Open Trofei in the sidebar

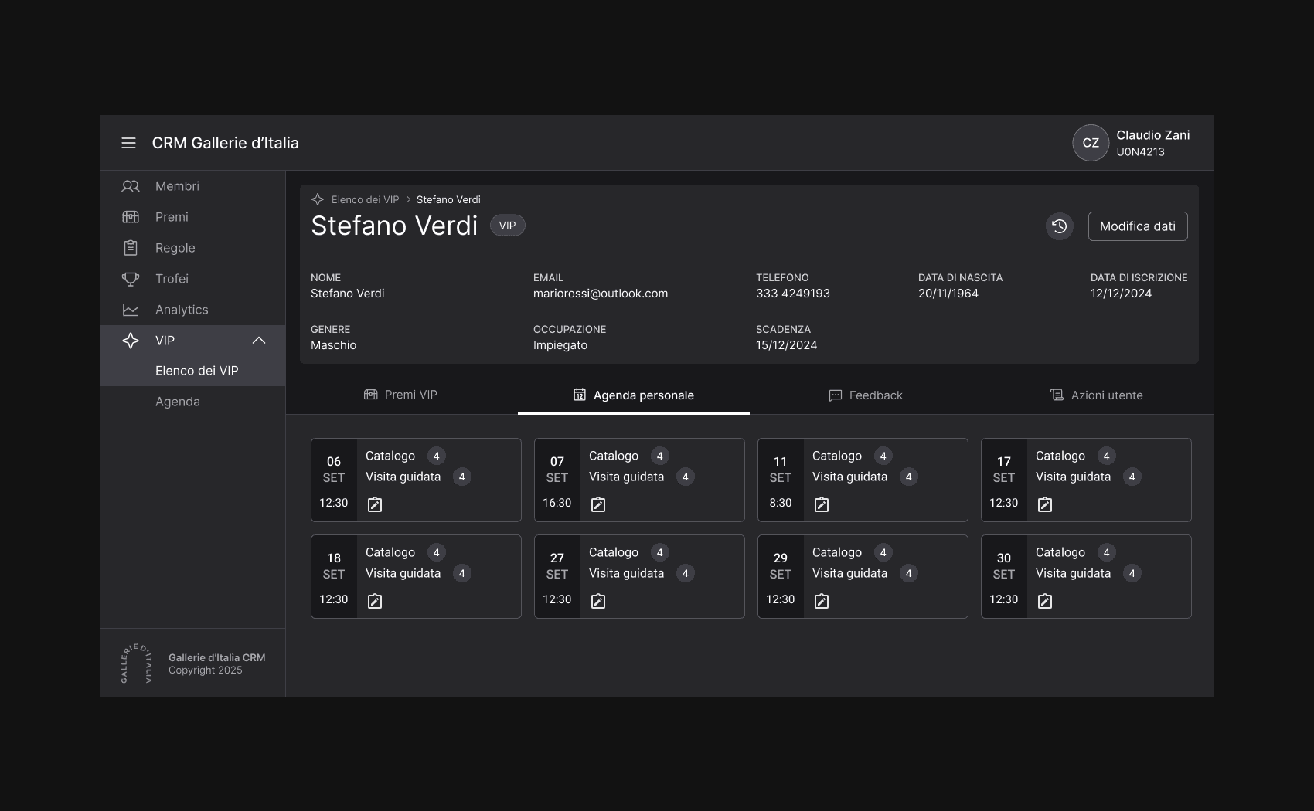(193, 279)
